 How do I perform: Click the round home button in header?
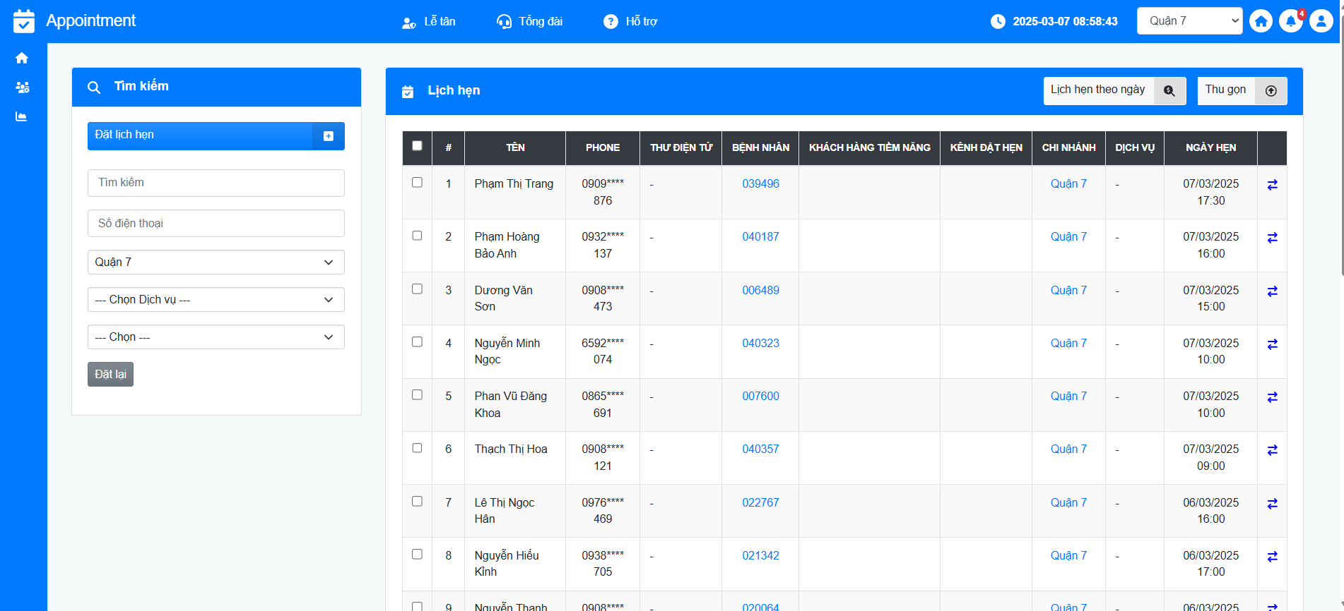pyautogui.click(x=1261, y=21)
